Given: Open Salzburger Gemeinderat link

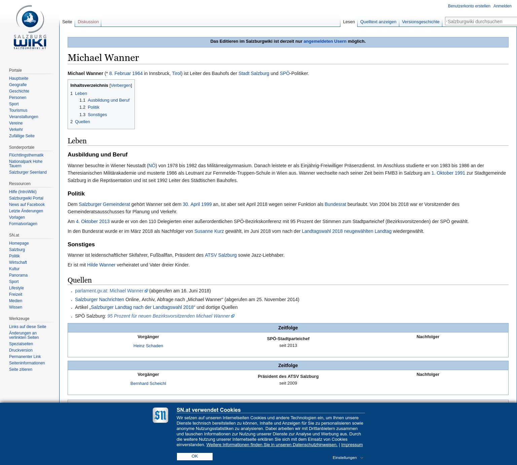Looking at the screenshot, I should (104, 204).
